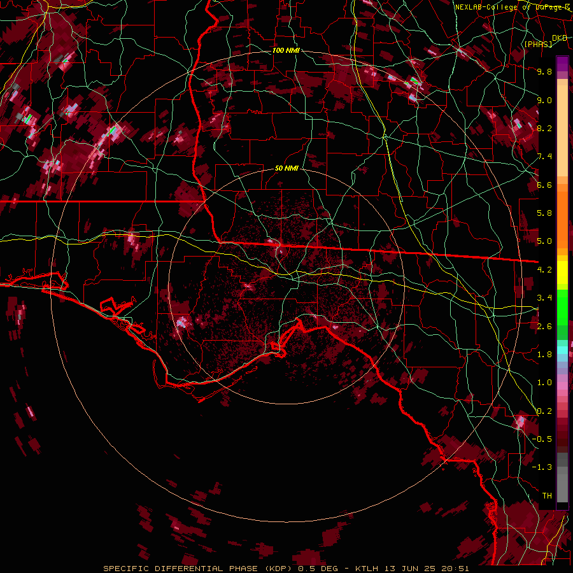Select the 6.6 value on the color scale
573x573 pixels.
pyautogui.click(x=544, y=185)
